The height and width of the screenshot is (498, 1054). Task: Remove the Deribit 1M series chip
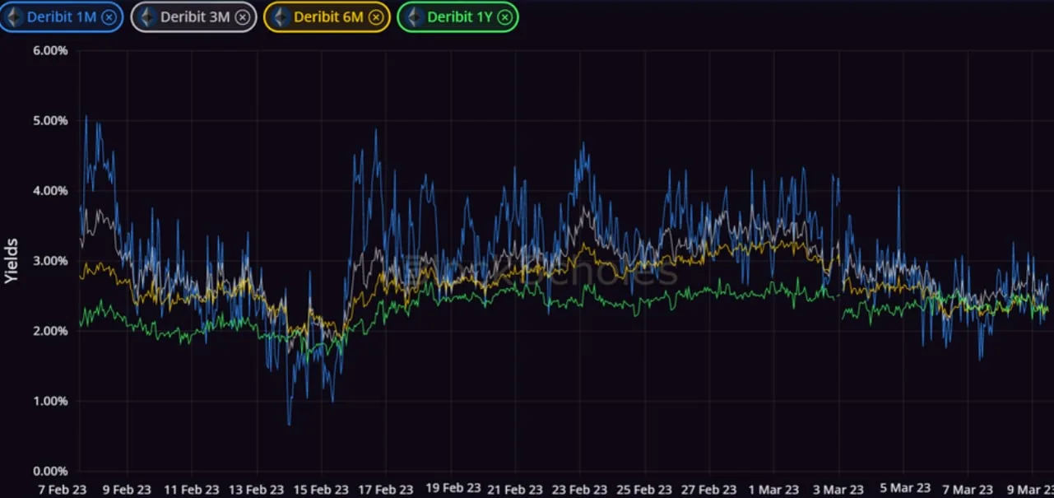(x=109, y=16)
